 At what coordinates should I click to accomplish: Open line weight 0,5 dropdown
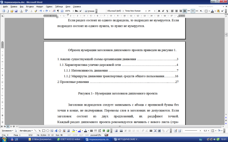click(x=209, y=131)
